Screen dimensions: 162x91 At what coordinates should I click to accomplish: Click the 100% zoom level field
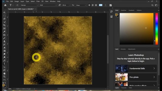pyautogui.click(x=10, y=89)
